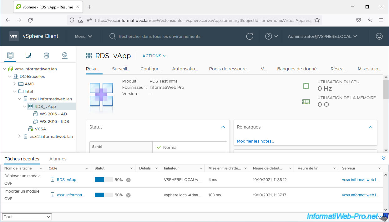Reload the page in the browser
389x222 pixels.
pyautogui.click(x=30, y=20)
